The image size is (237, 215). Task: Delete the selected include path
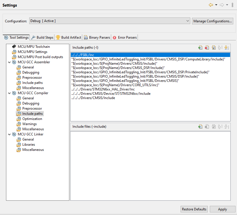207,48
